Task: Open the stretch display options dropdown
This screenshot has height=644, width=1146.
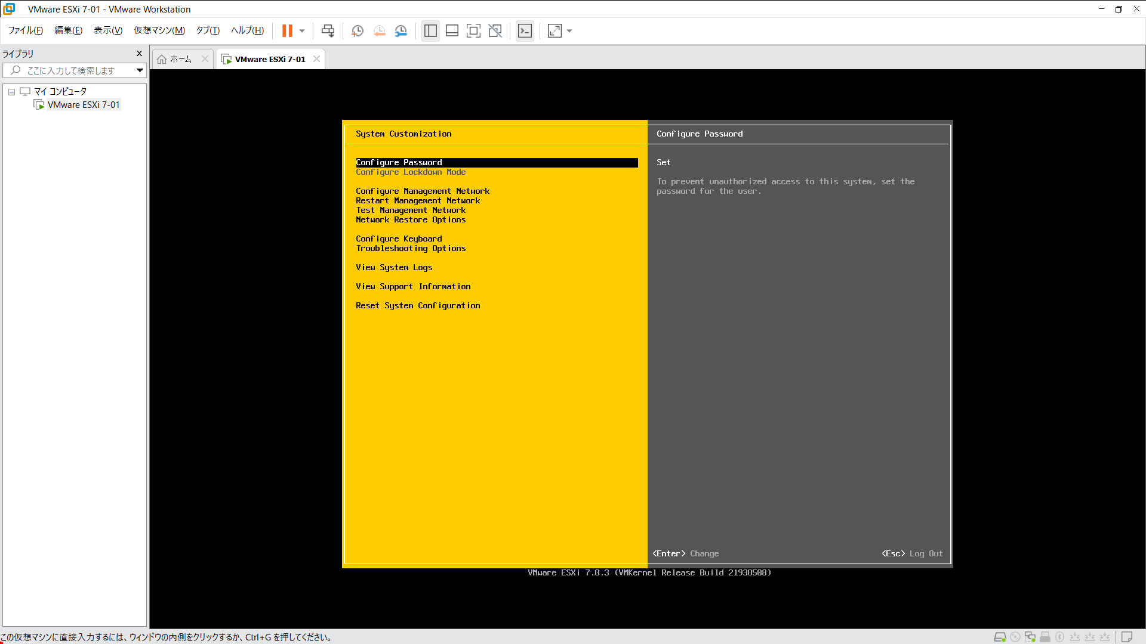Action: (x=569, y=30)
